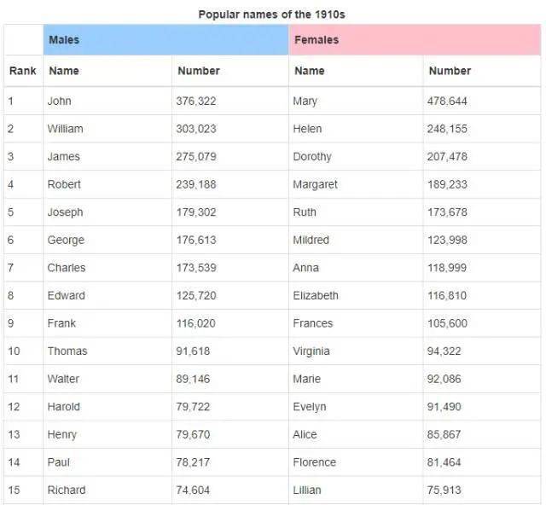Viewport: 546px width, 505px height.
Task: Click the Virginia name cell
Action: 311,351
